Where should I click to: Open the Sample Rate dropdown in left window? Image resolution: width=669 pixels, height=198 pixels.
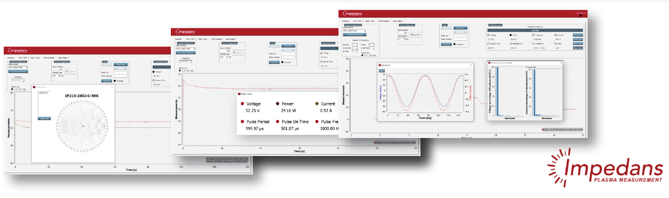tap(56, 76)
